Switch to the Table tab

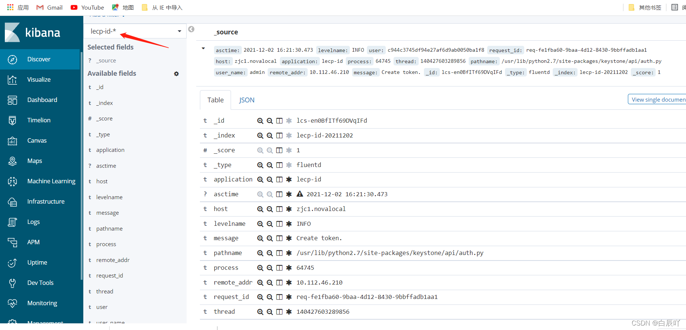(x=215, y=100)
